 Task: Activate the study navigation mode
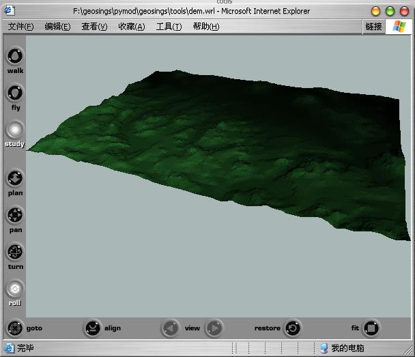click(x=15, y=130)
